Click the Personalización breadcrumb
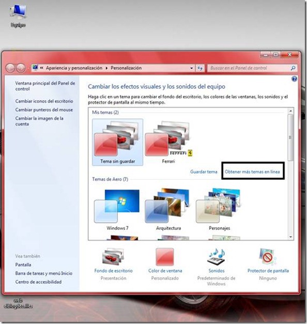Screen dimensions: 307x324 point(126,68)
